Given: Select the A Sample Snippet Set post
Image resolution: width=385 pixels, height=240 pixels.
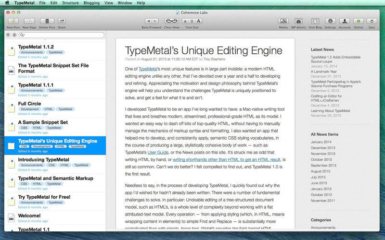Looking at the screenshot, I should click(x=55, y=127).
